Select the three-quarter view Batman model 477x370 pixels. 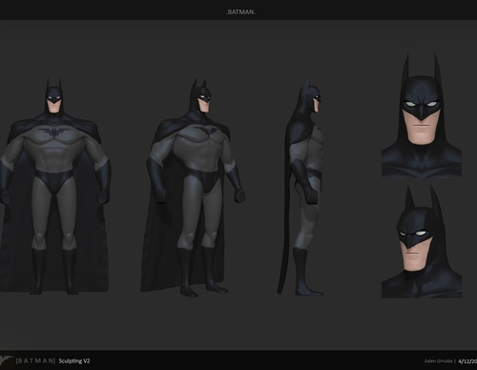[193, 188]
